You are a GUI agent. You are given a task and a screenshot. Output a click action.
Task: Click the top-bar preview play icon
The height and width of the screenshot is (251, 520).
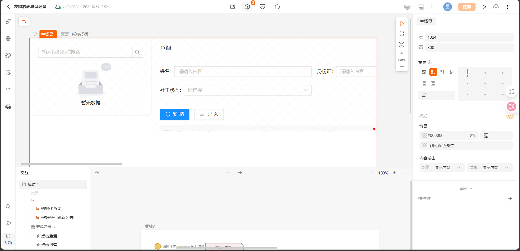pos(484,7)
